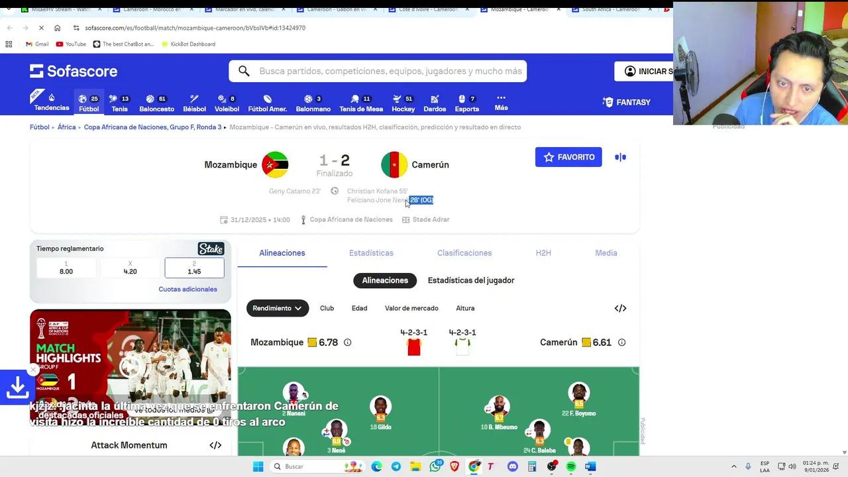Open the Clasificaciones tab
The width and height of the screenshot is (848, 477).
point(464,253)
